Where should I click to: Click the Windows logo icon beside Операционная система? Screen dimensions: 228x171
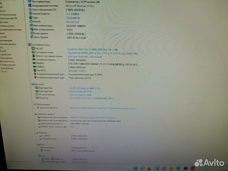coord(30,5)
